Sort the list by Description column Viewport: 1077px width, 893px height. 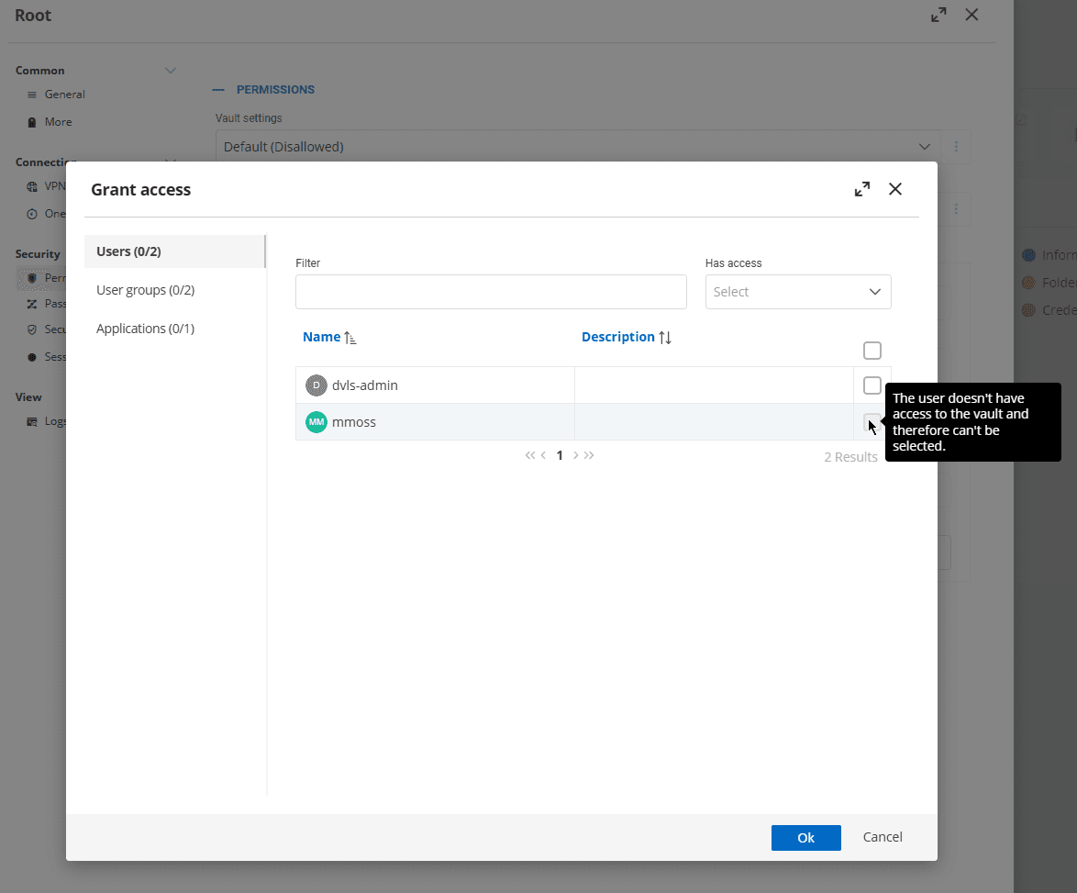coord(627,336)
